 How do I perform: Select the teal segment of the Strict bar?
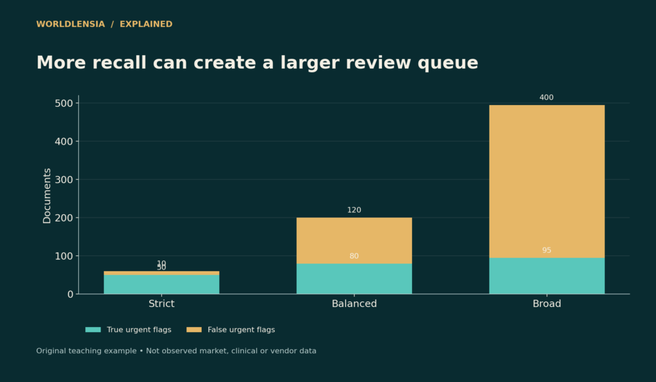point(161,284)
